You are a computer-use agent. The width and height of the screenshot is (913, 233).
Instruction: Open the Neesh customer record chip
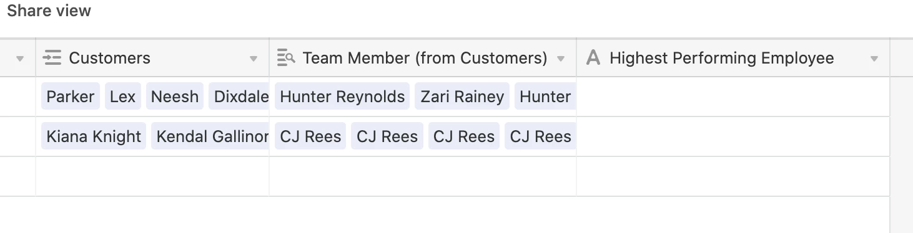click(x=175, y=97)
